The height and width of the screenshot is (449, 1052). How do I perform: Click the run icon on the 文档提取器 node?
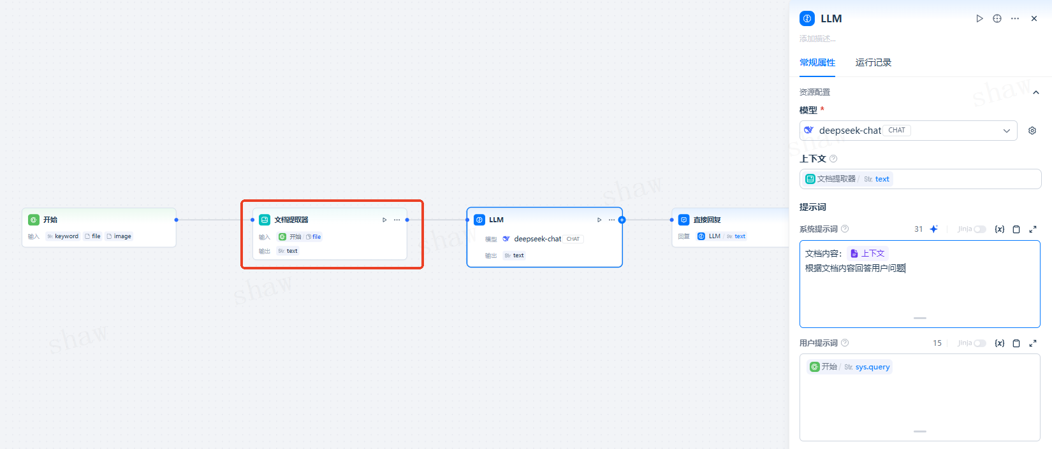click(x=384, y=220)
